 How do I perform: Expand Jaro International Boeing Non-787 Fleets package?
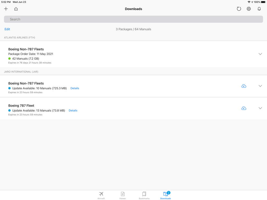click(x=260, y=86)
